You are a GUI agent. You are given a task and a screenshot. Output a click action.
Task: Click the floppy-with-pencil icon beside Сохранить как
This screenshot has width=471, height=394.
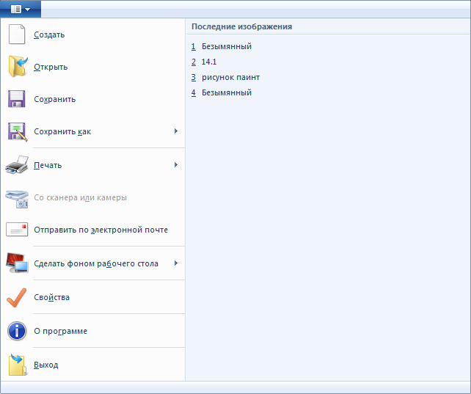pyautogui.click(x=18, y=131)
